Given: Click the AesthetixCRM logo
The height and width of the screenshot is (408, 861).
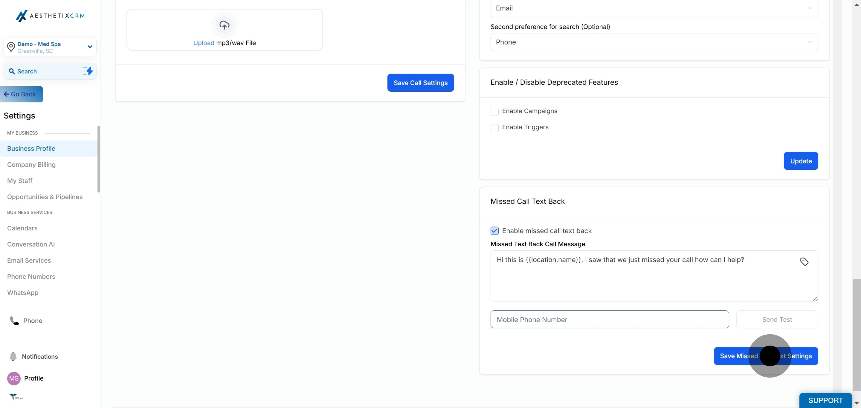Looking at the screenshot, I should tap(50, 16).
